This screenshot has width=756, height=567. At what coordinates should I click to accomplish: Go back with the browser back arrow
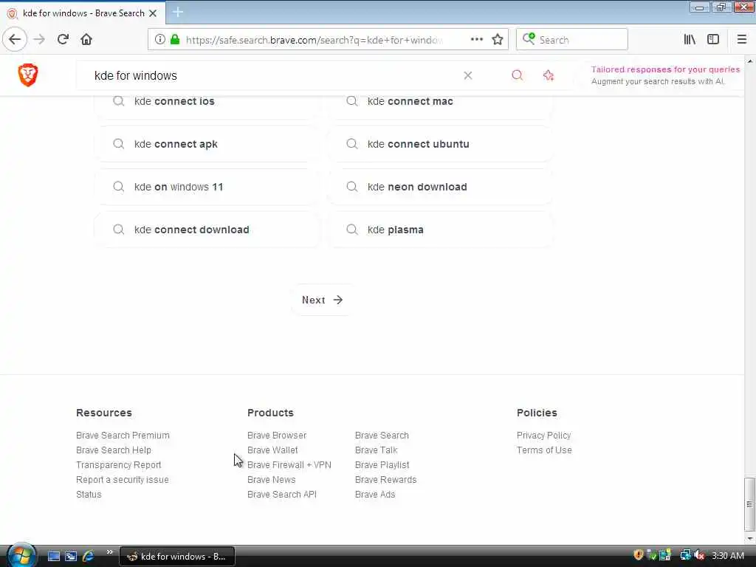[x=15, y=40]
